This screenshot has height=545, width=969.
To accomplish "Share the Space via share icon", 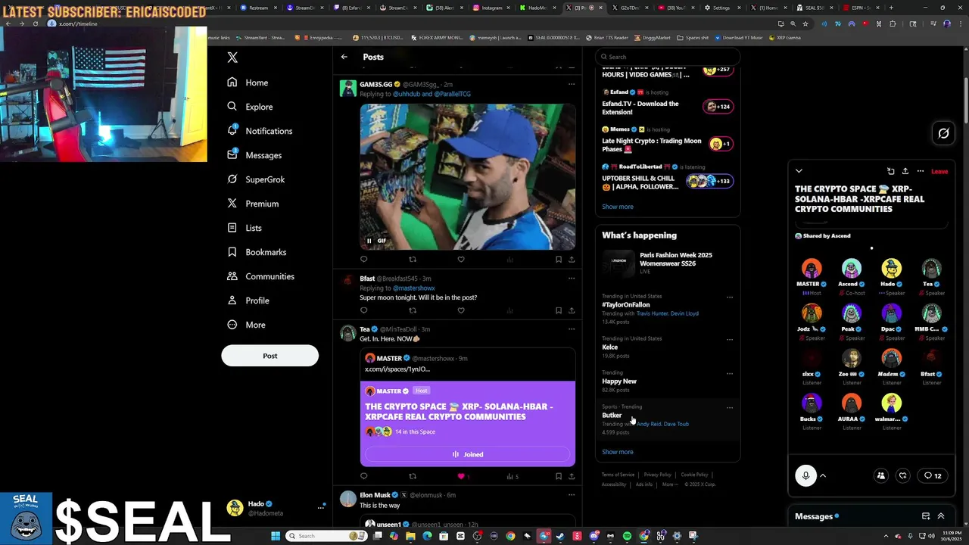I will coord(905,172).
